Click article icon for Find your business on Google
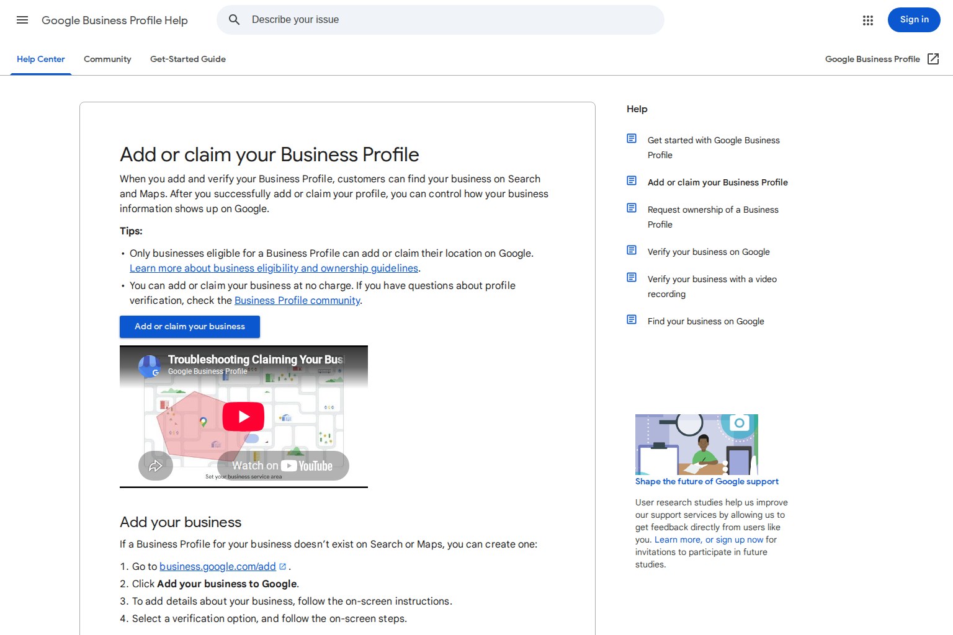953x635 pixels. click(x=632, y=319)
